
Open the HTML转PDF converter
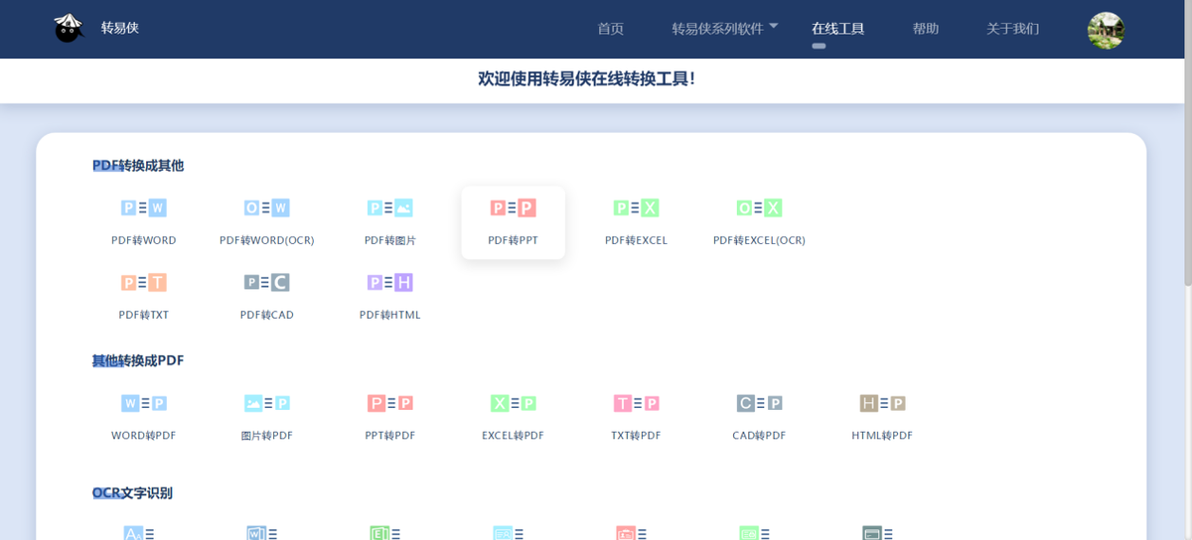pyautogui.click(x=883, y=418)
